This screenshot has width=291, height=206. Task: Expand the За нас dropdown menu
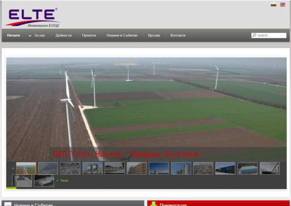click(37, 35)
